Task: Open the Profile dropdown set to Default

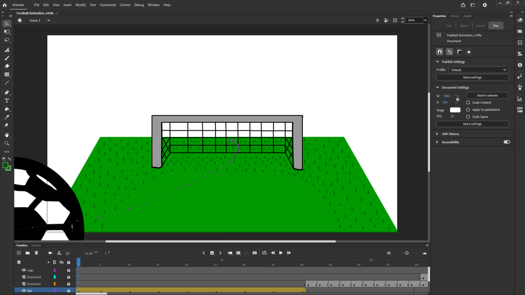Action: pyautogui.click(x=478, y=70)
